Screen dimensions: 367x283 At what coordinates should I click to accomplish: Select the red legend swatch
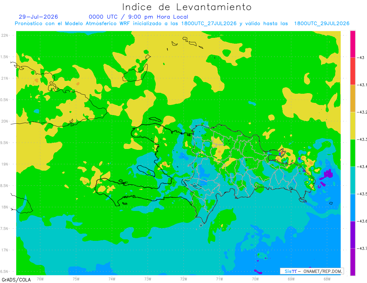(x=353, y=71)
